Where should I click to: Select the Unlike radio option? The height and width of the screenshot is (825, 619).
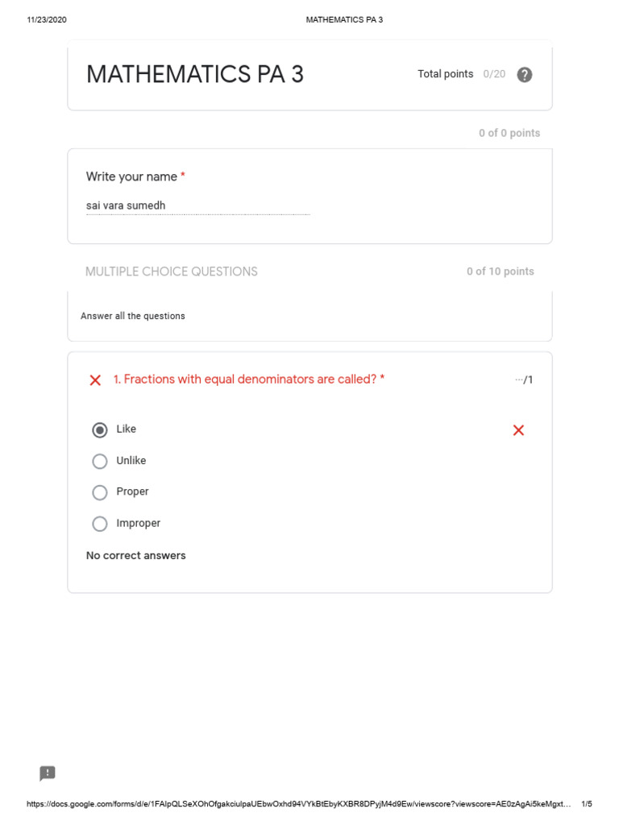[100, 461]
